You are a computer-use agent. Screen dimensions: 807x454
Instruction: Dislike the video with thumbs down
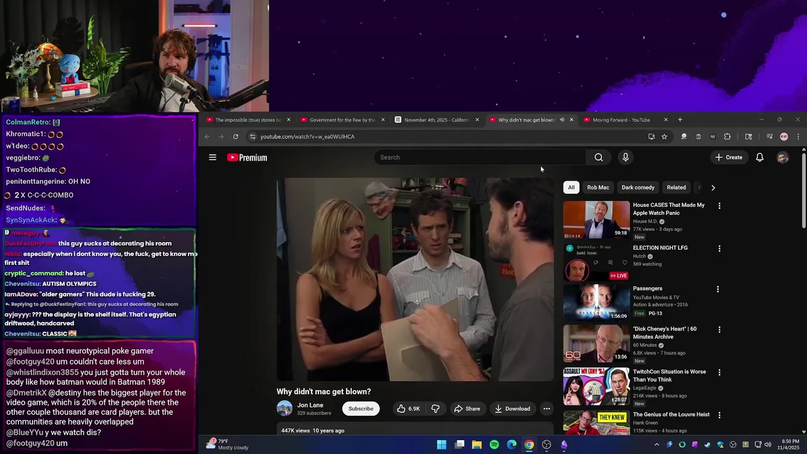click(435, 409)
